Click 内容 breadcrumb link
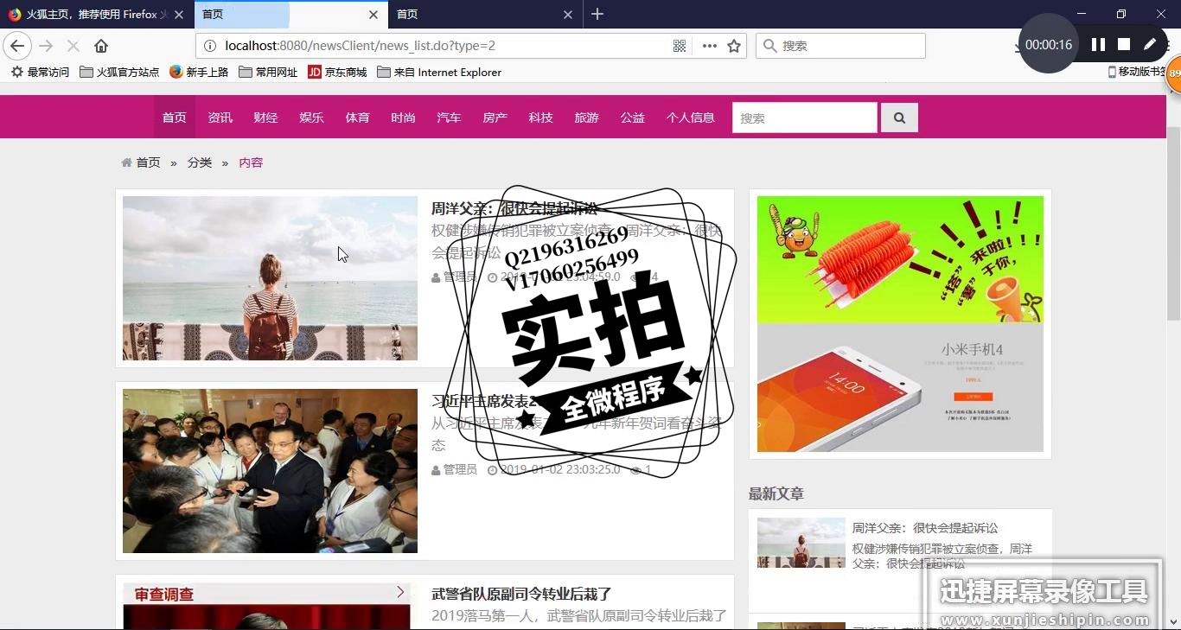This screenshot has height=630, width=1181. (251, 162)
